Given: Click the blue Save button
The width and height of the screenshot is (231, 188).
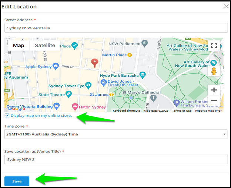Looking at the screenshot, I should [17, 181].
